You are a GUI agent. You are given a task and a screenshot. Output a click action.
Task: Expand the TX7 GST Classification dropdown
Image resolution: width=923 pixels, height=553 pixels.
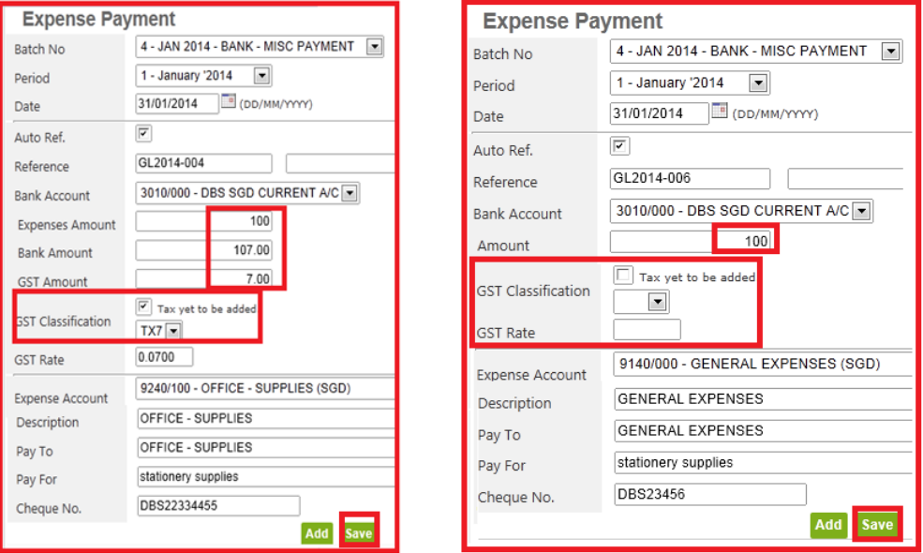(173, 330)
